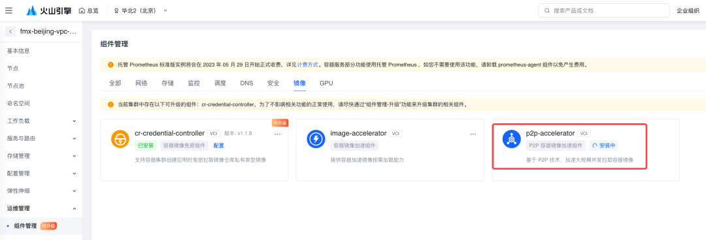Image resolution: width=706 pixels, height=240 pixels.
Task: Open the hamburger navigation menu
Action: [8, 10]
